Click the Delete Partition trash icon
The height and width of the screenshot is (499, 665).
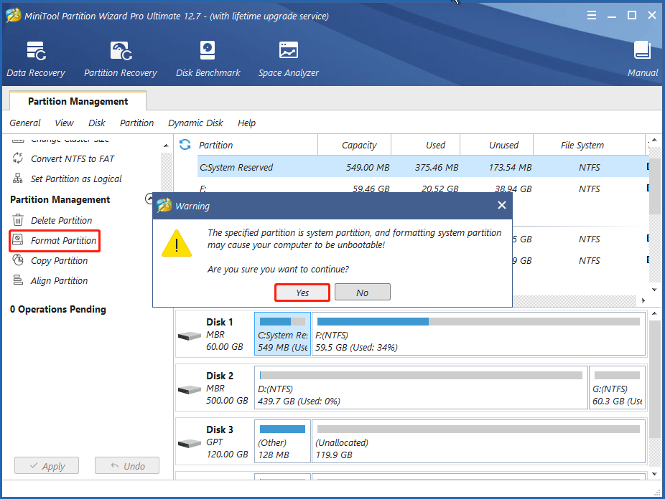18,220
